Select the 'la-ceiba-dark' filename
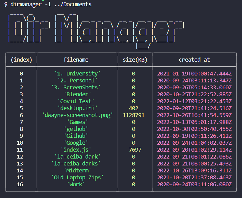Image resolution: width=242 pixels, height=198 pixels. [77, 157]
